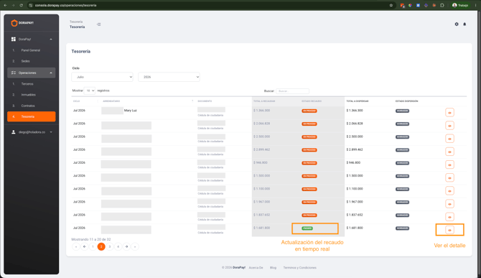
Task: Select Tesorería in the sidebar
Action: [32, 116]
